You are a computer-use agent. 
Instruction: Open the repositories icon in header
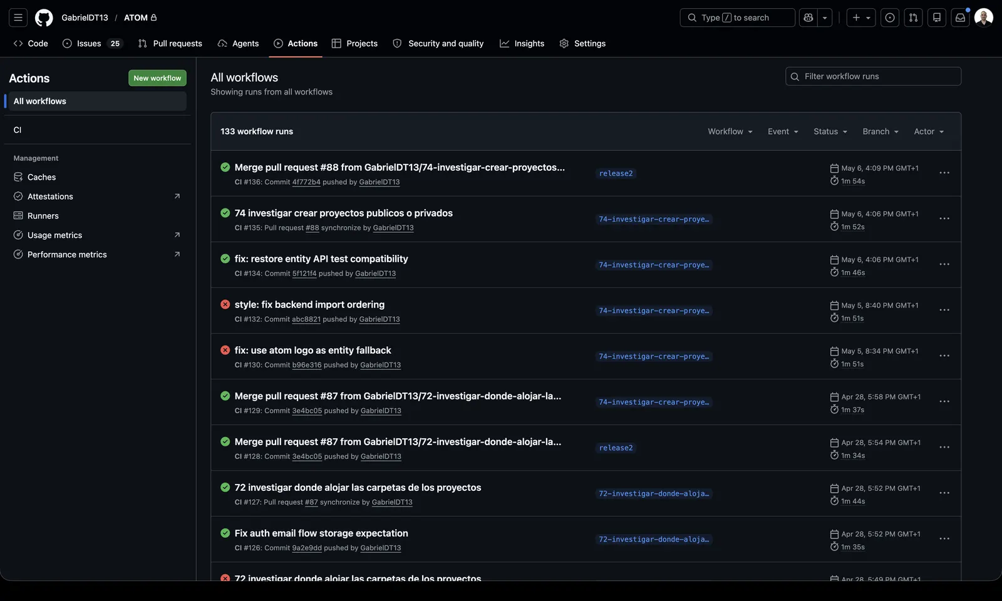click(x=937, y=18)
